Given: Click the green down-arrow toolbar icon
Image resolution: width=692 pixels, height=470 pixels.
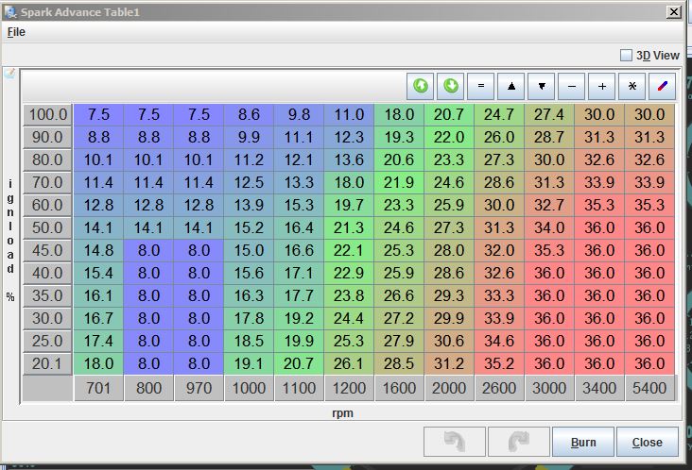Looking at the screenshot, I should [x=451, y=86].
